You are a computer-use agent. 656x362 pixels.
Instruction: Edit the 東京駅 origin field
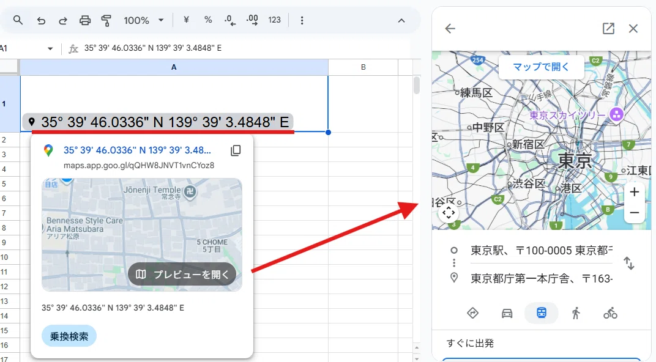tap(542, 251)
